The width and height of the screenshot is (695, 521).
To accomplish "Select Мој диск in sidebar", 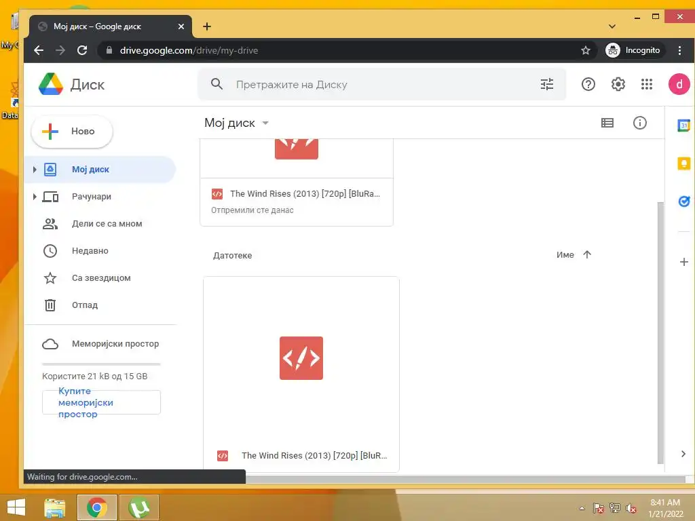I will point(100,169).
